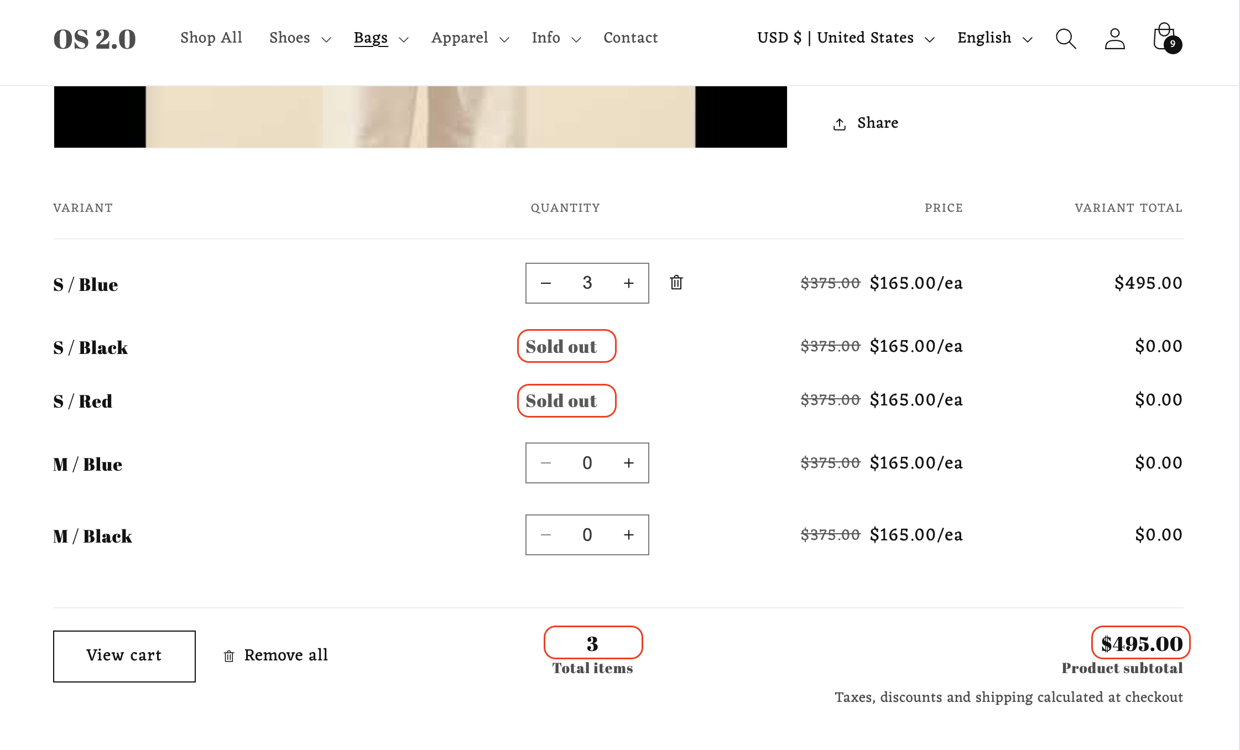Decrease S / Blue quantity with minus icon
The height and width of the screenshot is (750, 1240).
tap(546, 283)
